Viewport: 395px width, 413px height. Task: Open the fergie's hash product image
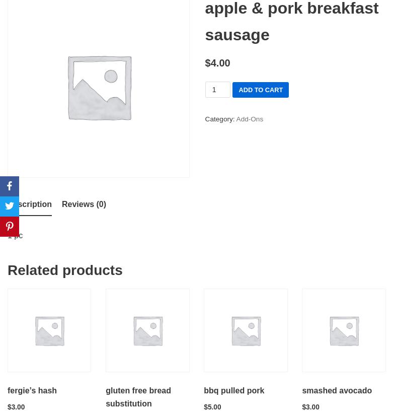point(49,330)
